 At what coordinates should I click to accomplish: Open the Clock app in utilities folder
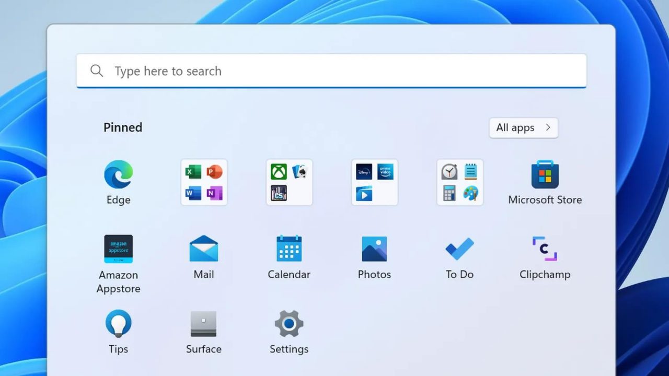tap(449, 171)
